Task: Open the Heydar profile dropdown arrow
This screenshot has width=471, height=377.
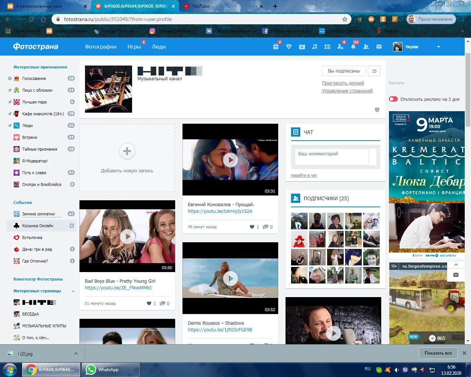Action: point(438,47)
